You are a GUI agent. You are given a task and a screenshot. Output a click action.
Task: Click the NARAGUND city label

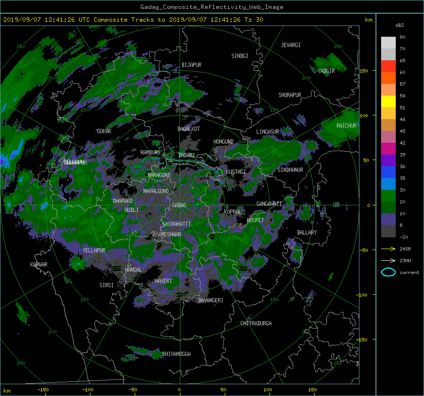159,175
